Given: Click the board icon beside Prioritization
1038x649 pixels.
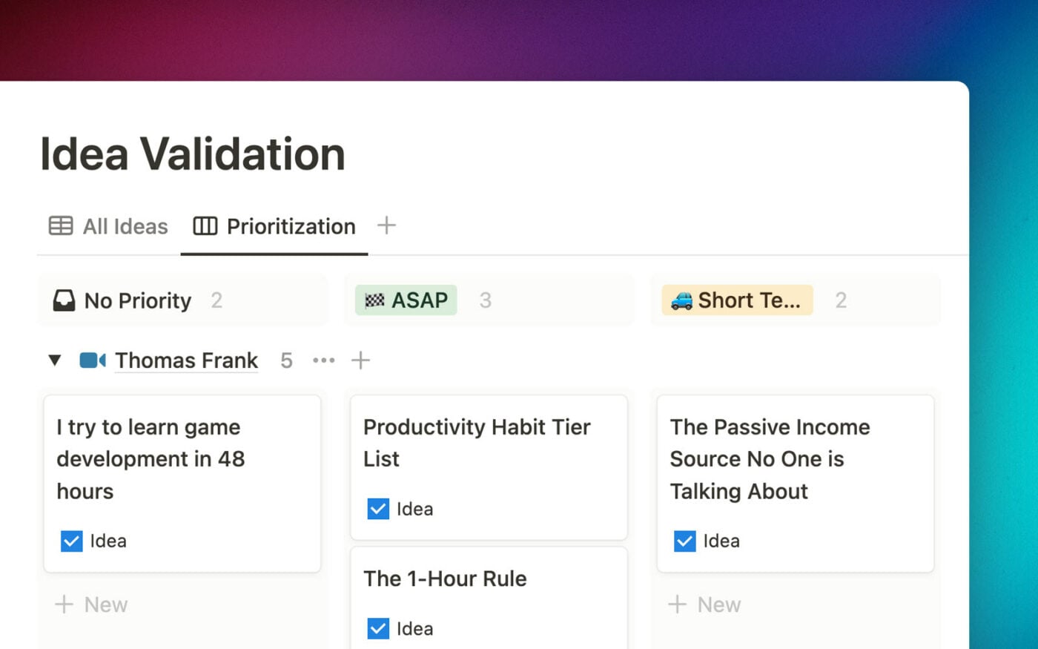Looking at the screenshot, I should [x=205, y=226].
